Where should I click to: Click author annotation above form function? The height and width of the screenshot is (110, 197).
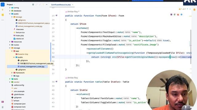[72, 12]
